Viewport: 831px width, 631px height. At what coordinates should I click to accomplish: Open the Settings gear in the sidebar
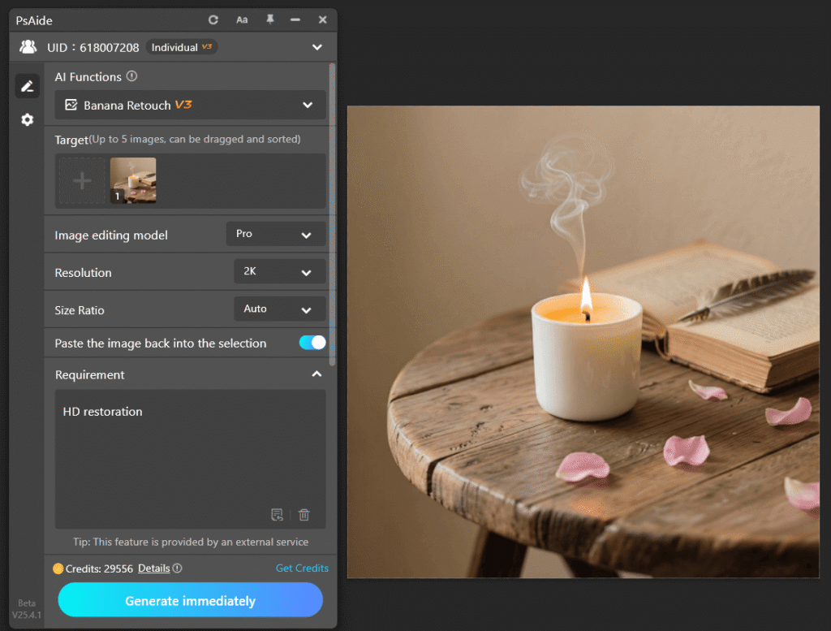coord(27,119)
